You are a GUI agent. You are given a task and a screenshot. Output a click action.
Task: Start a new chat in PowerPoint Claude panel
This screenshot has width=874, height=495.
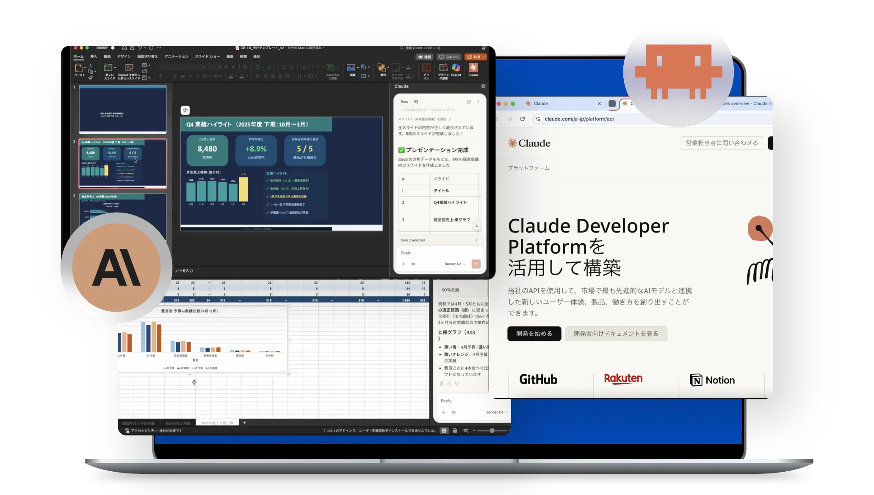tap(469, 102)
